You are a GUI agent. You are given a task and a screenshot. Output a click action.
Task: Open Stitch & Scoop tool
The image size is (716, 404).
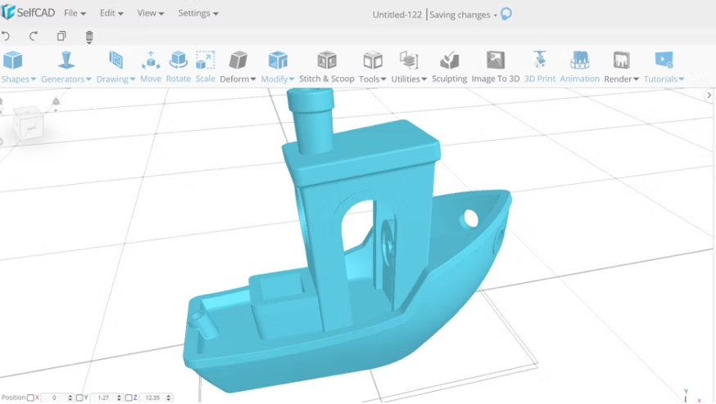coord(327,67)
